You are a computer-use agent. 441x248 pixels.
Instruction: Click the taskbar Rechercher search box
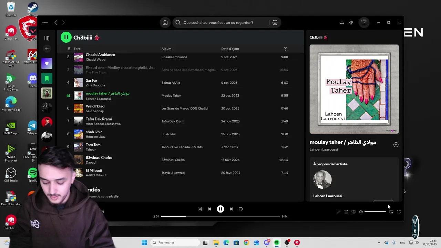tap(175, 242)
